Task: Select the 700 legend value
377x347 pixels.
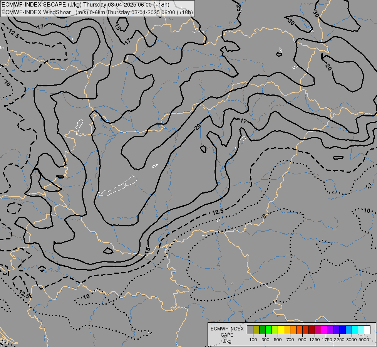Action: [x=290, y=340]
